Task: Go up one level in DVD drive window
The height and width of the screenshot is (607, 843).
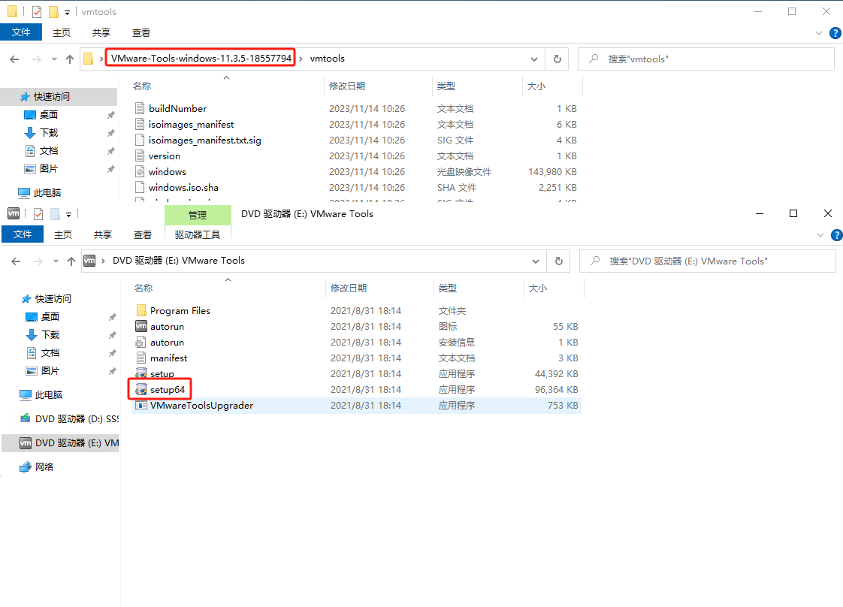Action: coord(71,261)
